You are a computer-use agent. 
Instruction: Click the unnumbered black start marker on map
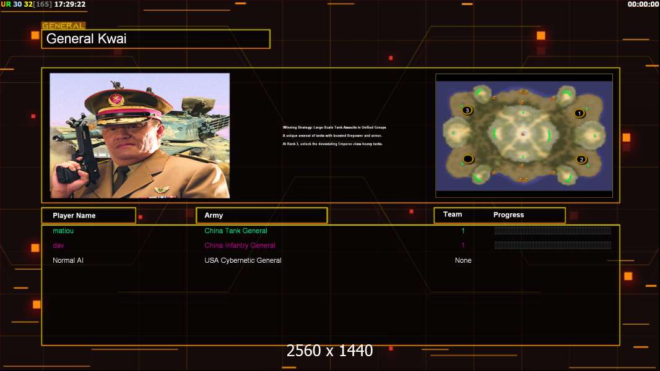coord(468,159)
